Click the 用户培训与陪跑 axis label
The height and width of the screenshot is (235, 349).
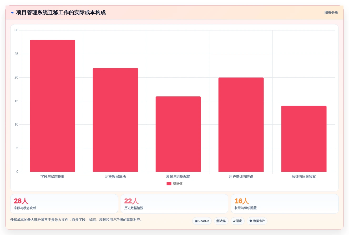[x=241, y=177]
